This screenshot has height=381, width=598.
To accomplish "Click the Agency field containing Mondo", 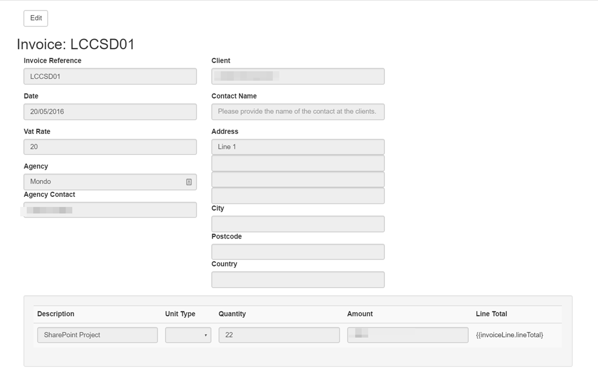I will tap(105, 182).
